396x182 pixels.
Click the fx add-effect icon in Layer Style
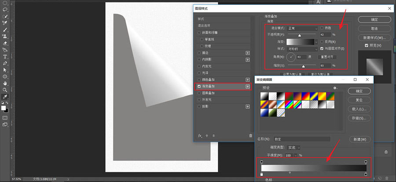coord(200,136)
